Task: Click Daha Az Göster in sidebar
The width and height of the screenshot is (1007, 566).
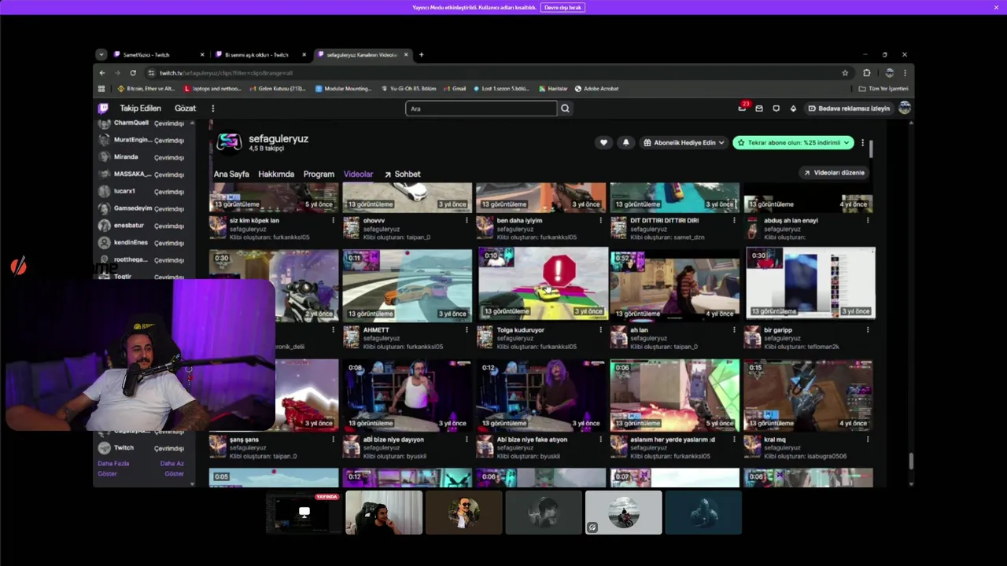Action: click(172, 469)
